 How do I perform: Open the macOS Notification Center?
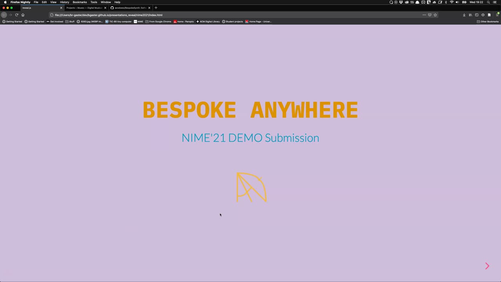pyautogui.click(x=495, y=2)
